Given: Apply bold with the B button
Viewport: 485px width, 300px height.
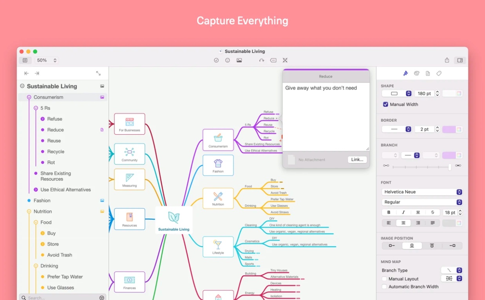Looking at the screenshot, I should (389, 212).
